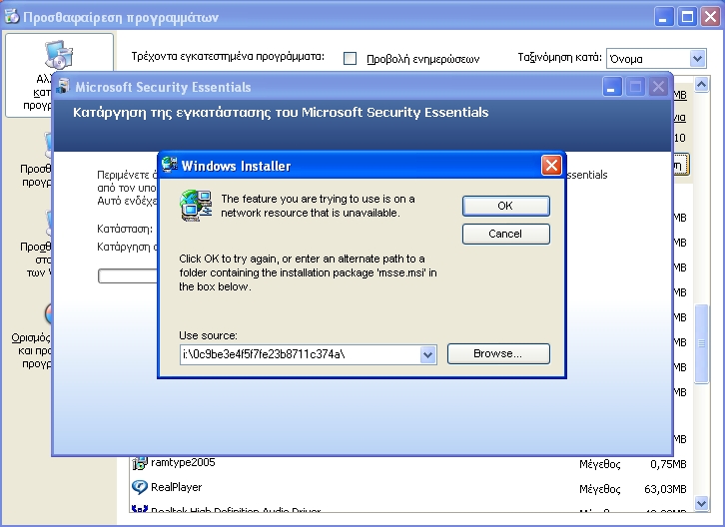The width and height of the screenshot is (725, 527).
Task: Click the Microsoft Security Essentials title icon
Action: [63, 87]
